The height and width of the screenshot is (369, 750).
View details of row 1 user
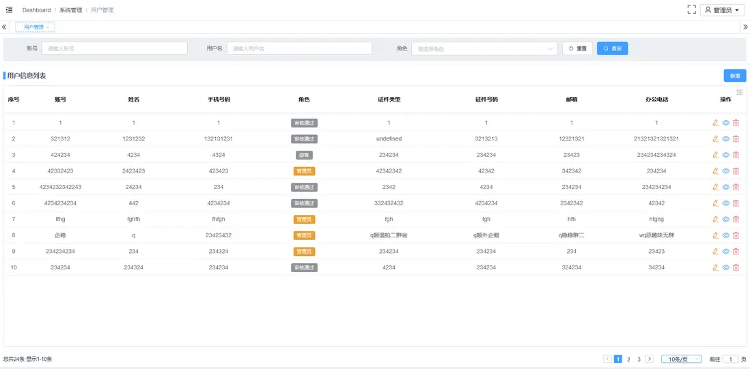click(x=725, y=123)
